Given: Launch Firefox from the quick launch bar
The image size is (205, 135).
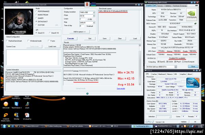Looking at the screenshot, I should click(x=16, y=126).
